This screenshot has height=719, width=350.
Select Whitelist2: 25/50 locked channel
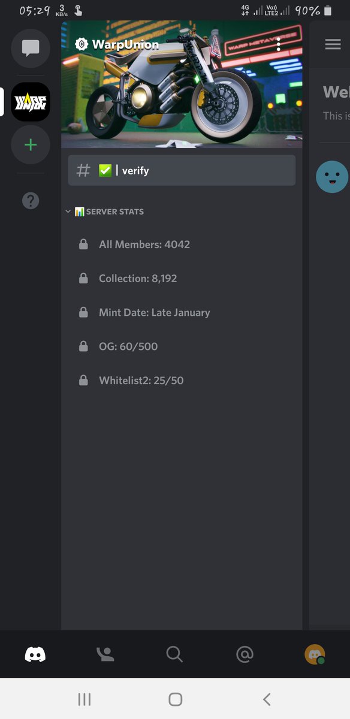[182, 380]
